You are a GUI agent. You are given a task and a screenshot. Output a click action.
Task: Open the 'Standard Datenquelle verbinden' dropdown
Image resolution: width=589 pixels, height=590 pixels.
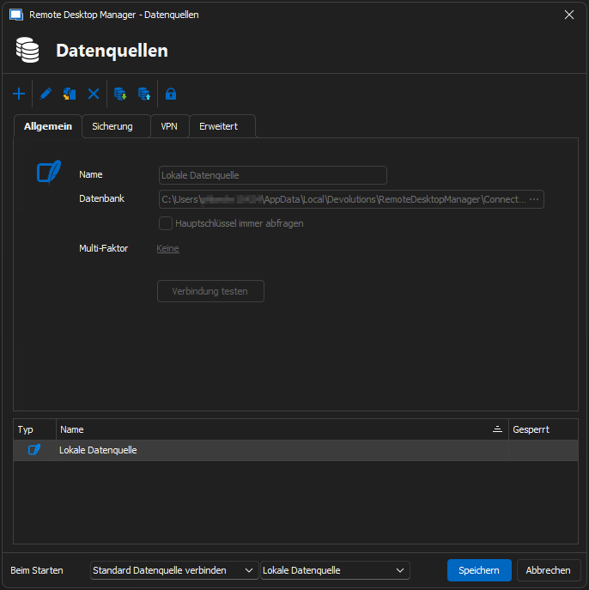tap(174, 570)
